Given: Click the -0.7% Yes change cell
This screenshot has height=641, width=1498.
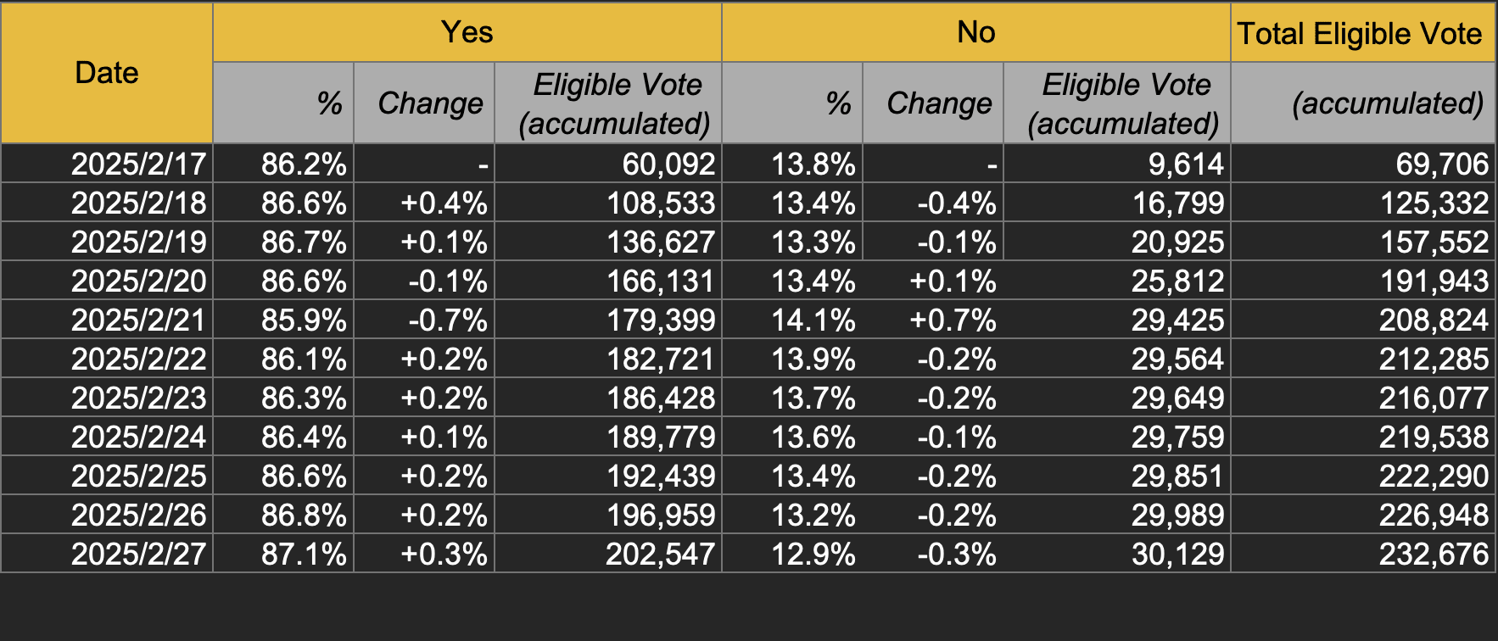Looking at the screenshot, I should 448,320.
